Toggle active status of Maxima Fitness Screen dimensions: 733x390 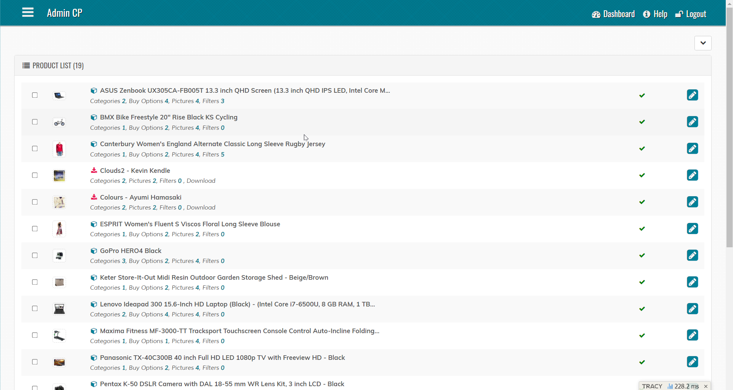642,335
